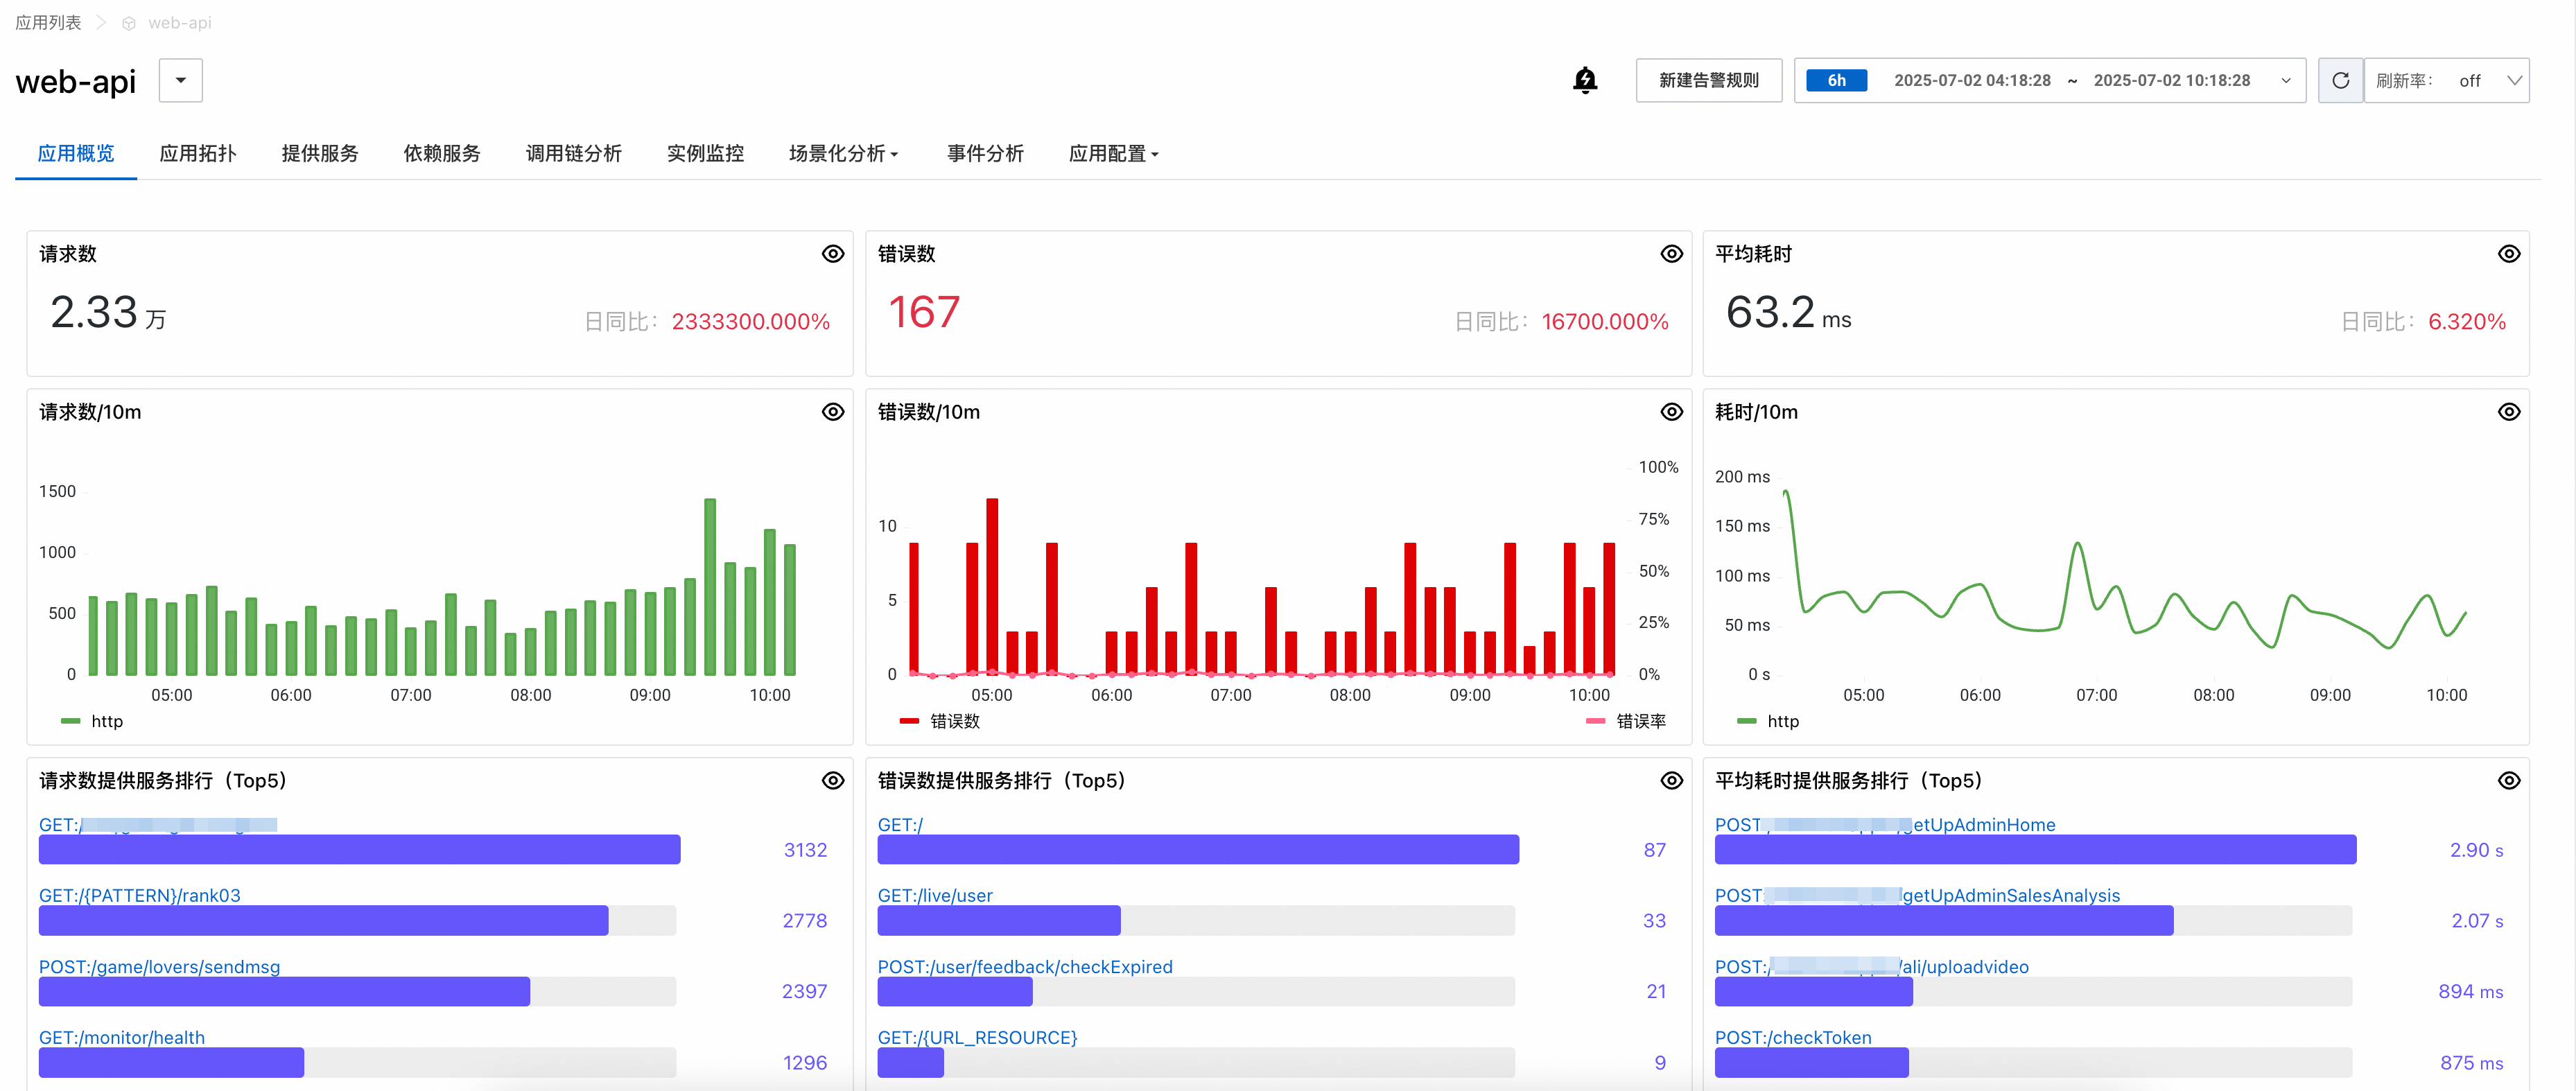Open the dropdown arrow next to web-api
The height and width of the screenshot is (1091, 2576).
180,80
